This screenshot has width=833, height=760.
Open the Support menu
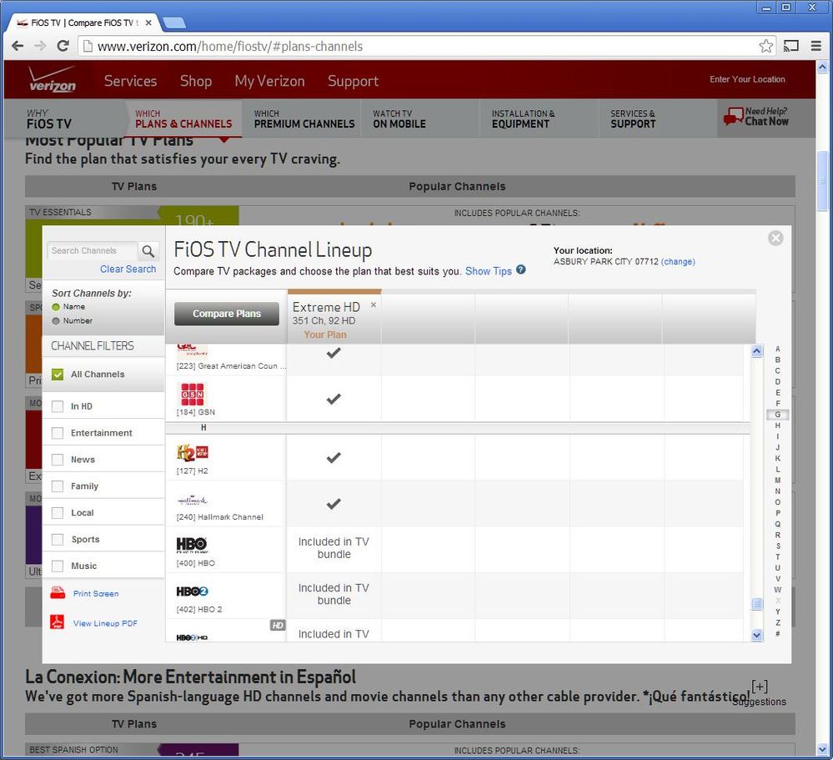(x=353, y=81)
